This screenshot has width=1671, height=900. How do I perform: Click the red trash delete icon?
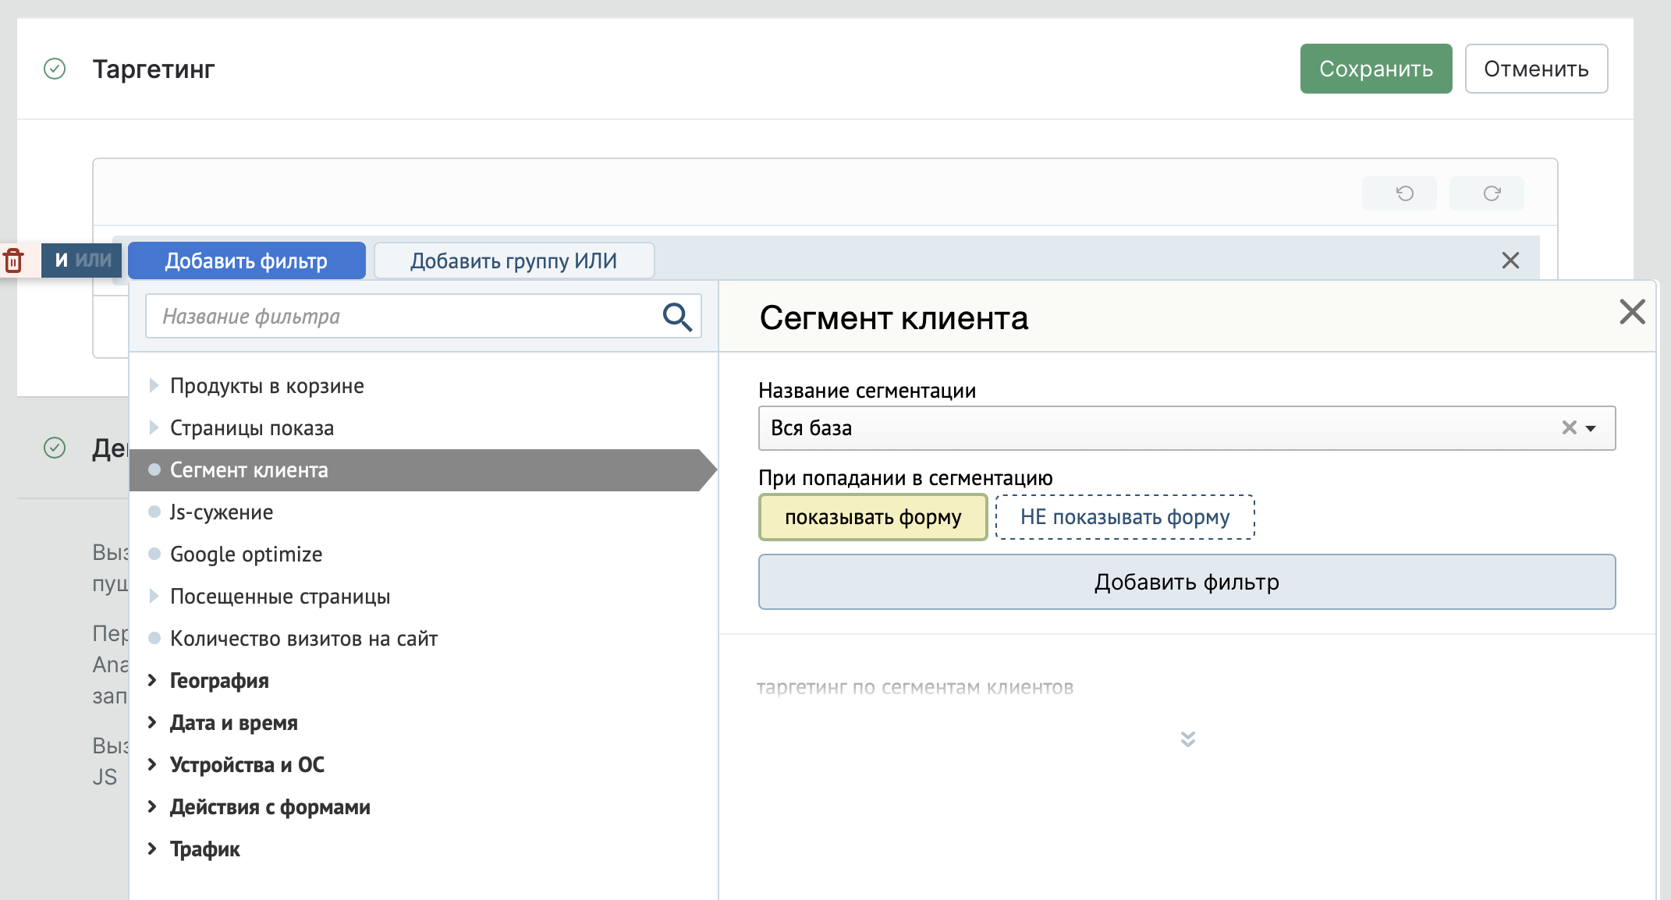(x=13, y=260)
